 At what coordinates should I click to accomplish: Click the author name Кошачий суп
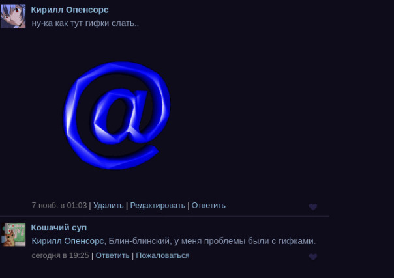point(59,228)
